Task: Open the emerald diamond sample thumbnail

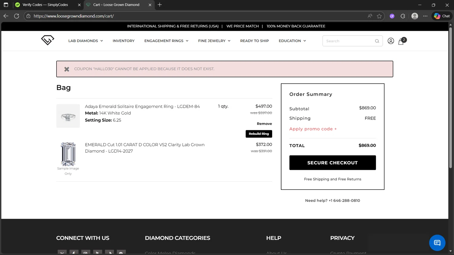Action: click(68, 154)
